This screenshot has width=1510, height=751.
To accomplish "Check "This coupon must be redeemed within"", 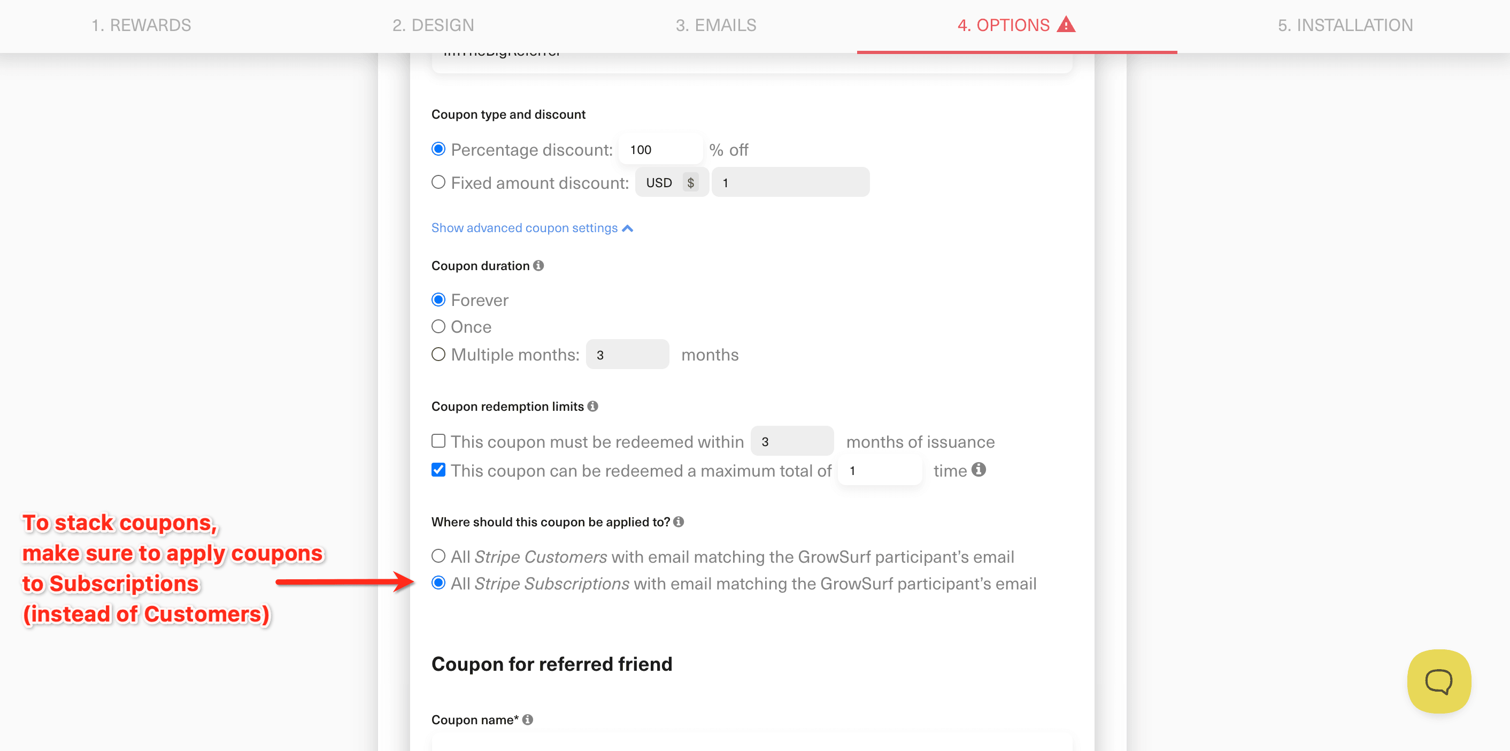I will point(438,441).
